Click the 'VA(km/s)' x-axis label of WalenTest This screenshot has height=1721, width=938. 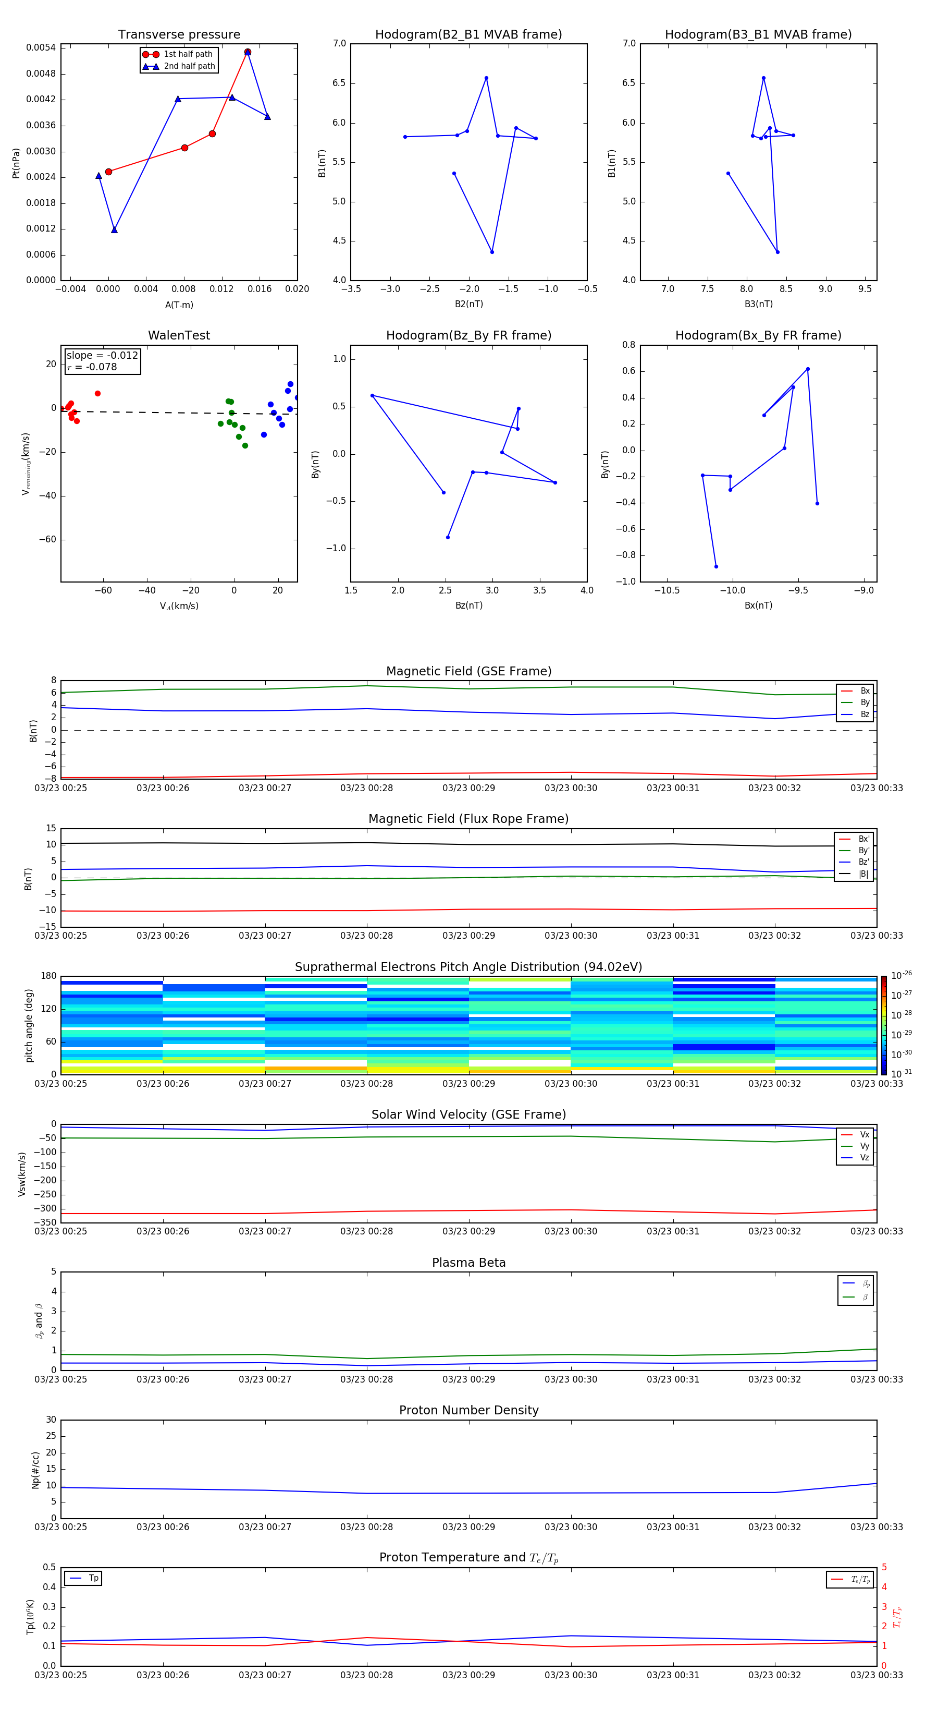pyautogui.click(x=179, y=606)
